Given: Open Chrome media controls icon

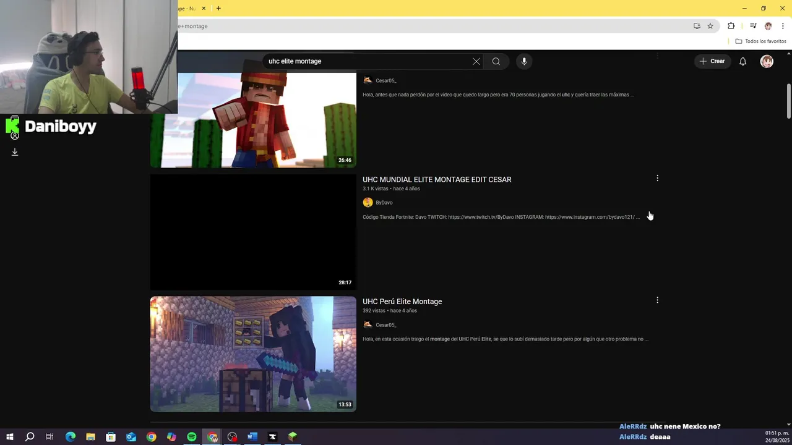Looking at the screenshot, I should click(753, 26).
